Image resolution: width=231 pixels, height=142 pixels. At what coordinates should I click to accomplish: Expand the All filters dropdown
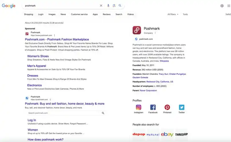(173, 14)
